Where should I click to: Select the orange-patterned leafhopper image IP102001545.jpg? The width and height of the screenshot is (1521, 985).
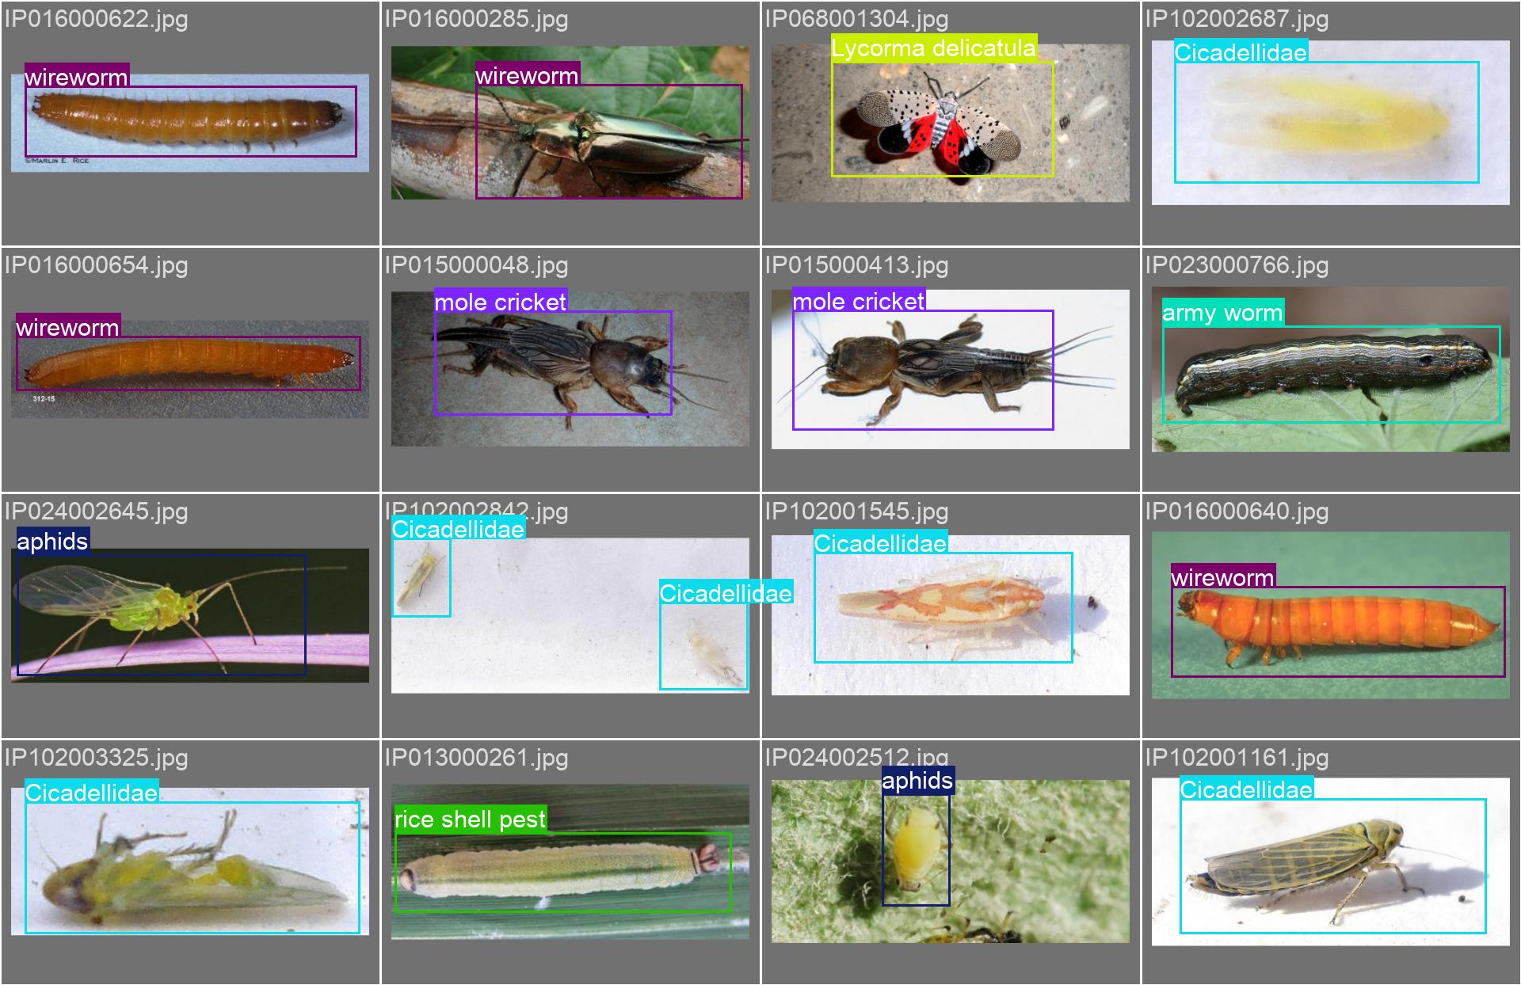click(951, 615)
